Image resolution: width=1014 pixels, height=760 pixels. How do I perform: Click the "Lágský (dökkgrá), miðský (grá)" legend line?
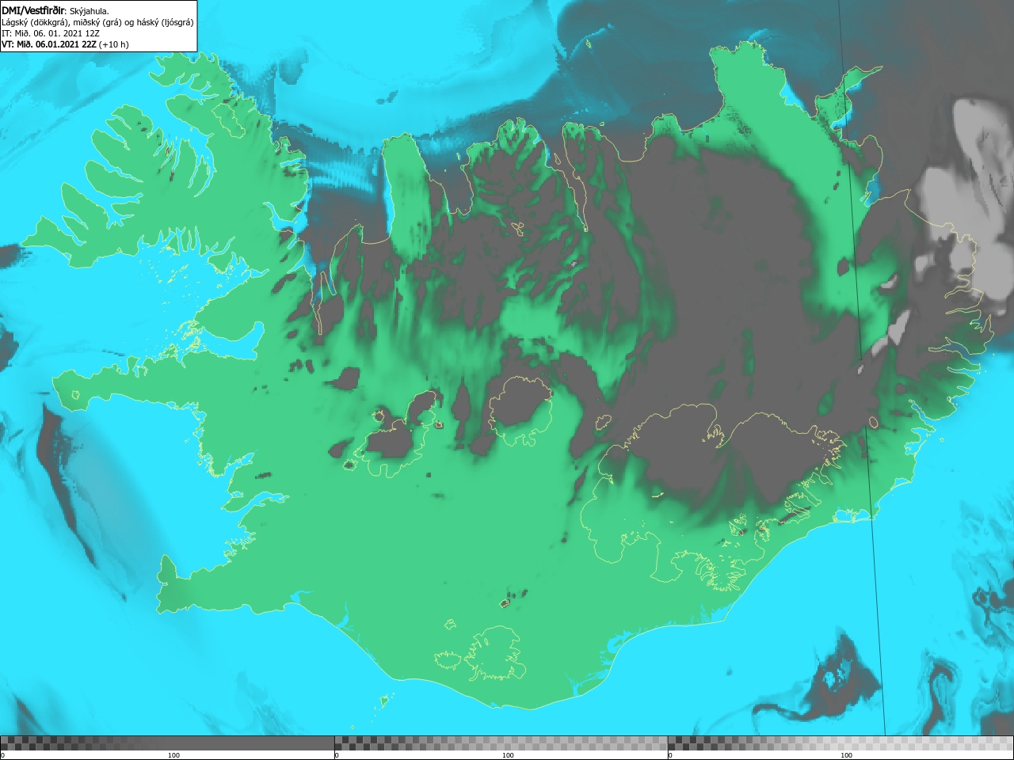coord(97,22)
